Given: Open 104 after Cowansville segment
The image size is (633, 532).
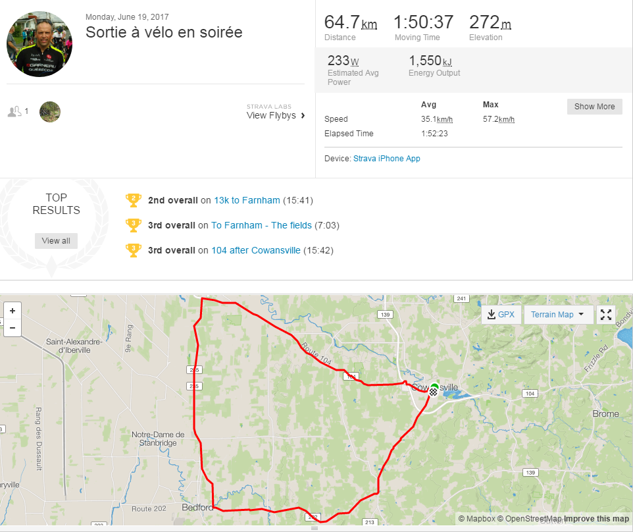Looking at the screenshot, I should [x=256, y=250].
